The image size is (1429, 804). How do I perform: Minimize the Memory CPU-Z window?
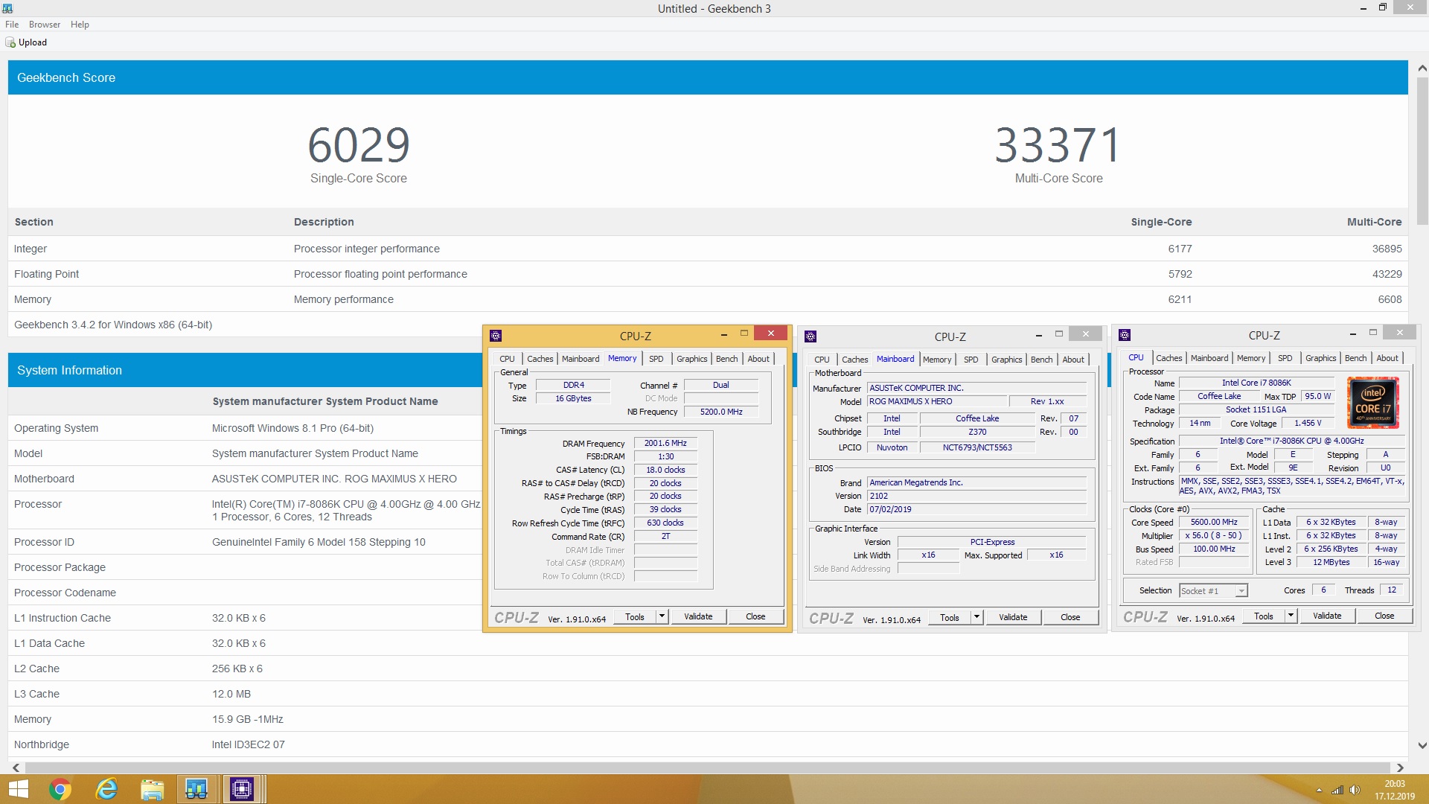coord(724,335)
